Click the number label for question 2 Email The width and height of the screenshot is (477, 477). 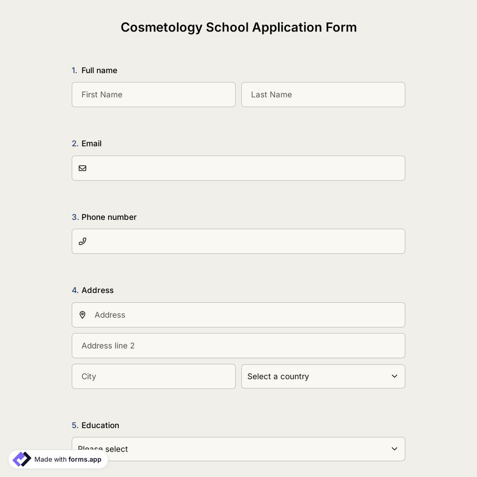coord(74,143)
